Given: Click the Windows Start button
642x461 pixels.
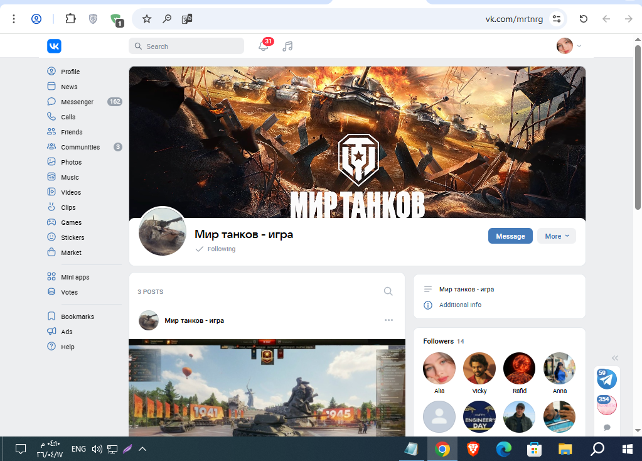Looking at the screenshot, I should (628, 449).
